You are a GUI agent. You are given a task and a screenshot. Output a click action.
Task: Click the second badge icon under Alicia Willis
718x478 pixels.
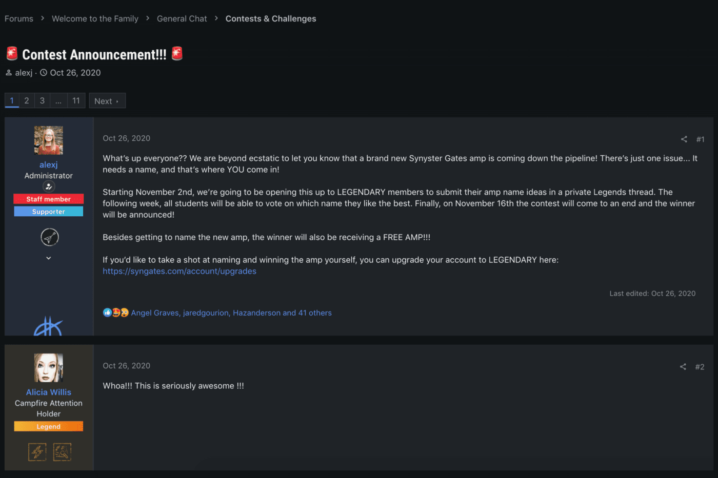pos(62,452)
